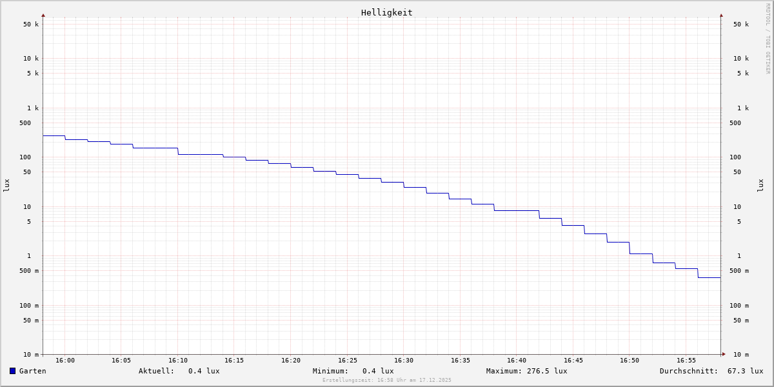Click the 16:55 time axis label
This screenshot has height=387, width=774.
point(686,361)
